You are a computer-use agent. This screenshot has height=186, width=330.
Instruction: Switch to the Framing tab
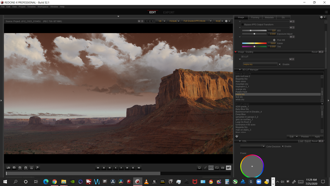click(255, 17)
